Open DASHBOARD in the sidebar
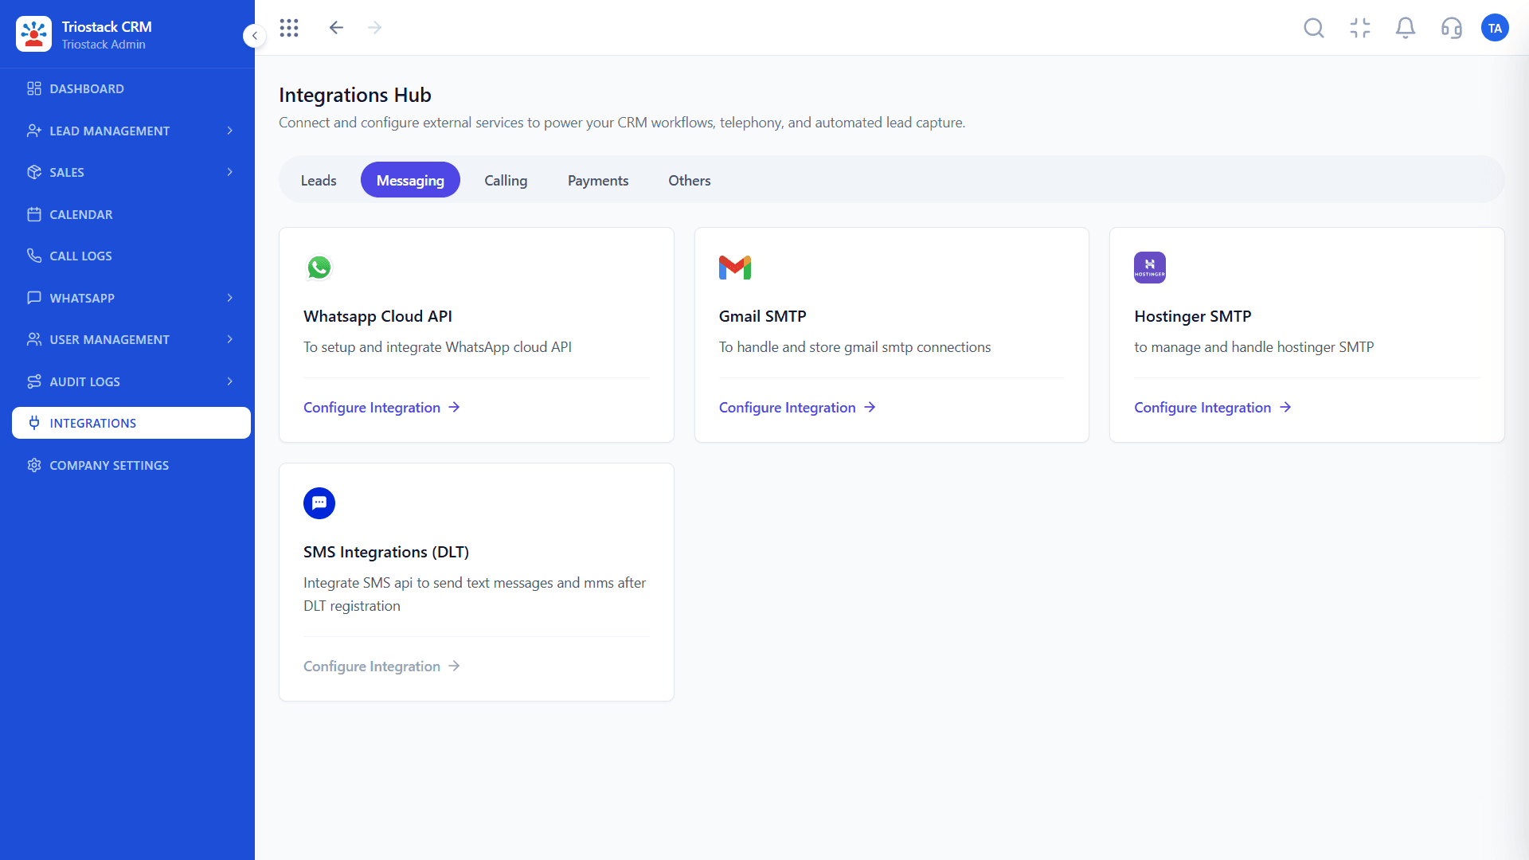1529x860 pixels. [x=131, y=88]
